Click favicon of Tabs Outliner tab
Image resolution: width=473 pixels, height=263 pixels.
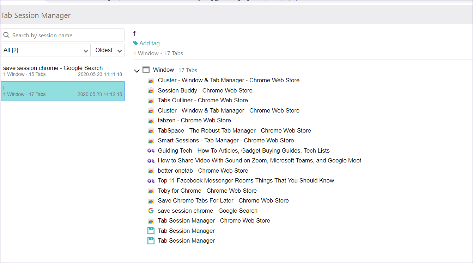(x=151, y=101)
